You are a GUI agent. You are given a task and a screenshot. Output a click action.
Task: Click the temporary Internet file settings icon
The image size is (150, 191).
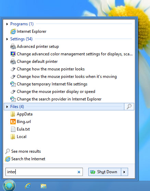tap(13, 84)
